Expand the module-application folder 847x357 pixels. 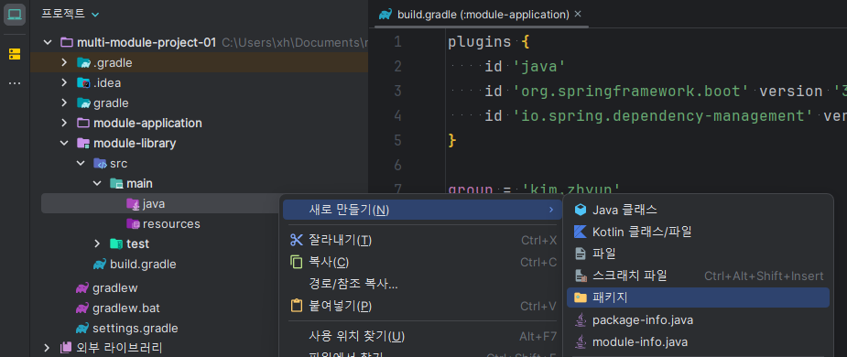coord(64,124)
